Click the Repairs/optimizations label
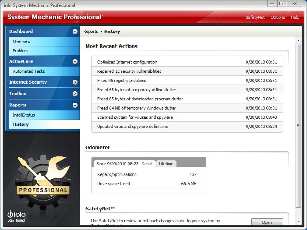The width and height of the screenshot is (307, 230). (117, 174)
